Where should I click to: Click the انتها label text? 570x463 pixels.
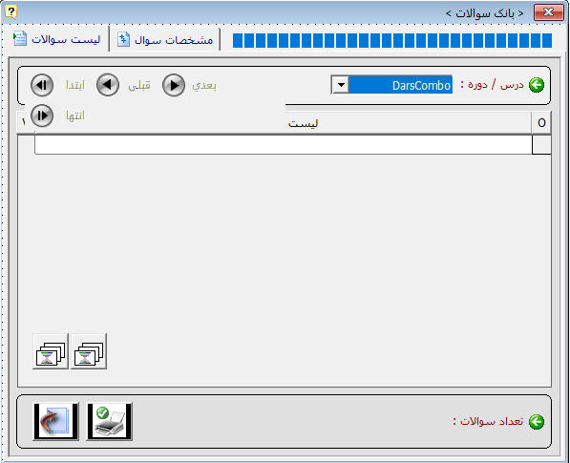pos(75,116)
